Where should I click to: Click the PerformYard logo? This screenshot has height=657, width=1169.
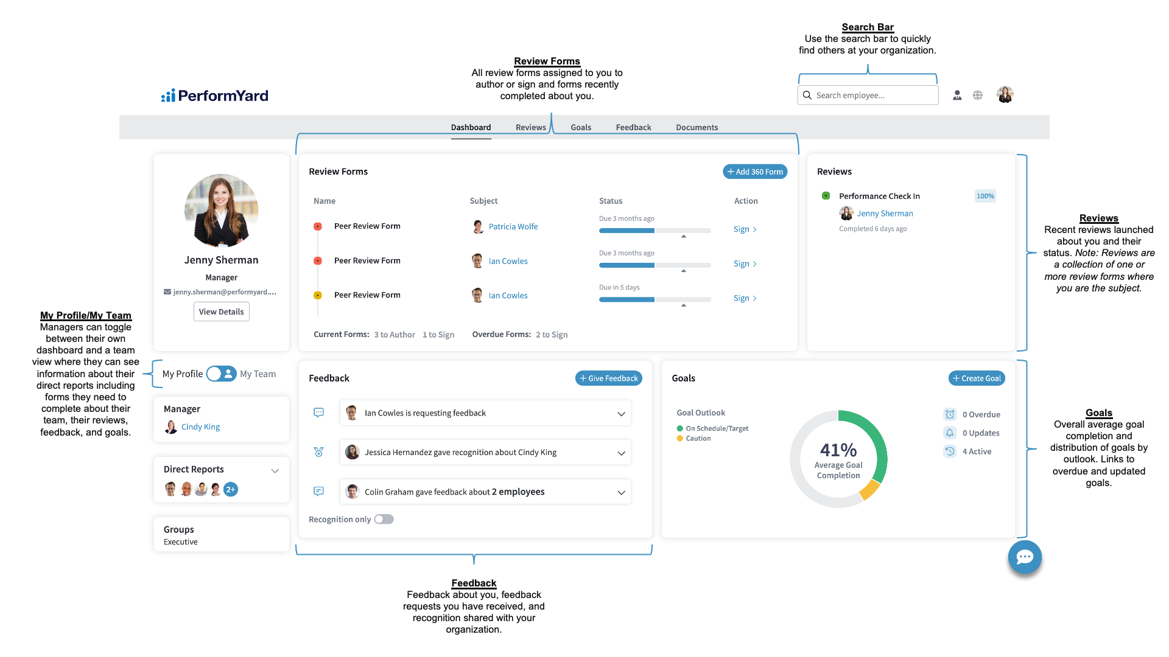coord(215,96)
